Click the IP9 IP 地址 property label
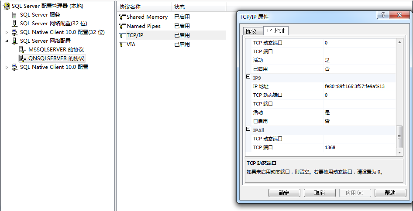Viewport: 413px width, 211px height. tap(261, 87)
